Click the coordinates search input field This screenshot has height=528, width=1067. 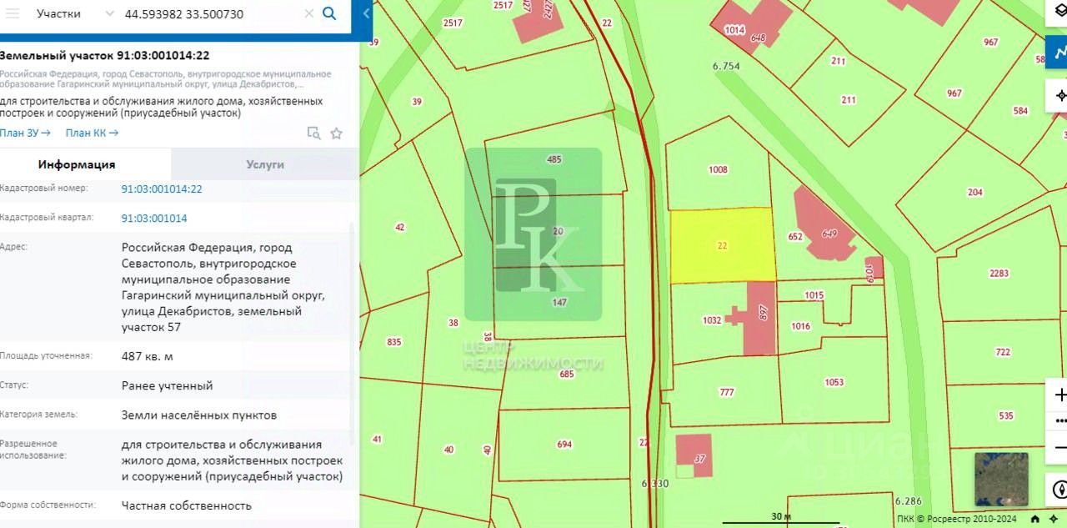[x=210, y=13]
